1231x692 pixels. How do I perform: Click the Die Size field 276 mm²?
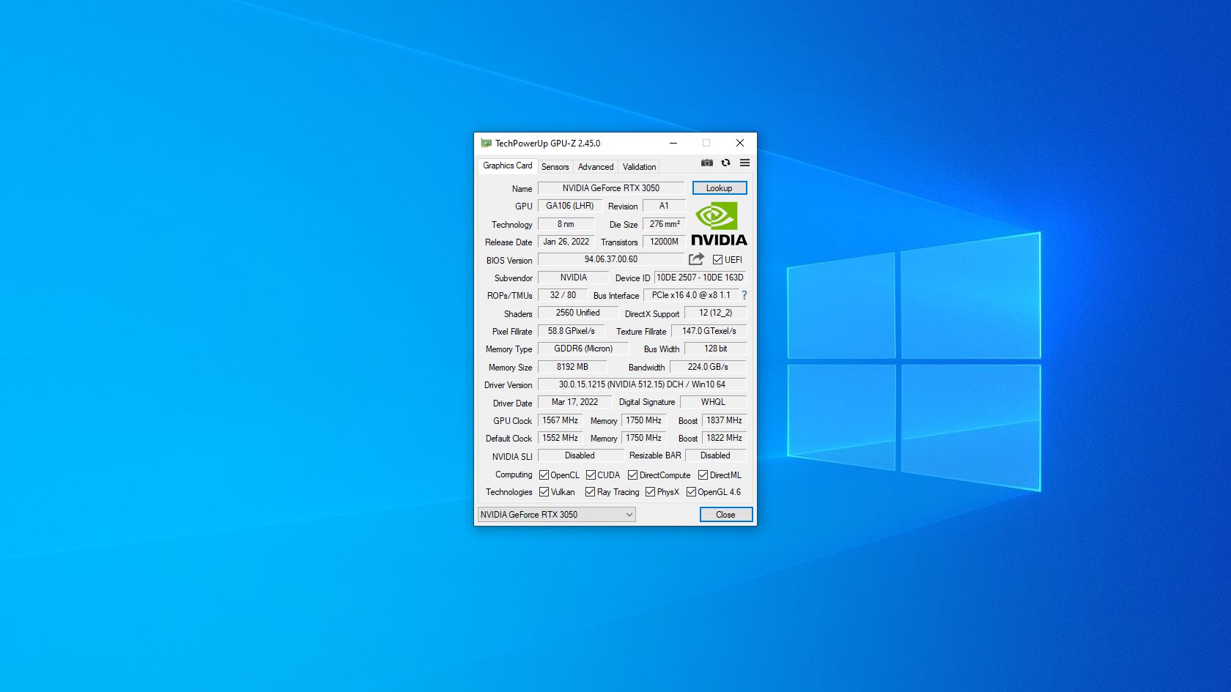click(x=665, y=224)
